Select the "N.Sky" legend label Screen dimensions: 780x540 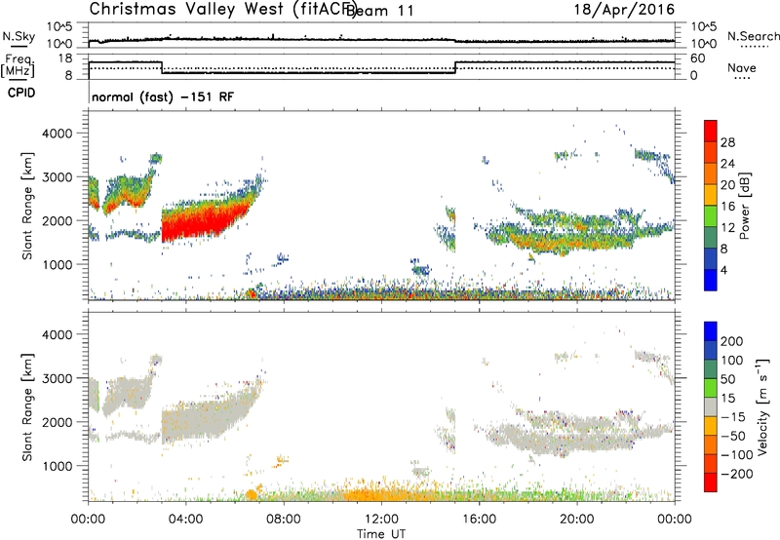(x=19, y=36)
